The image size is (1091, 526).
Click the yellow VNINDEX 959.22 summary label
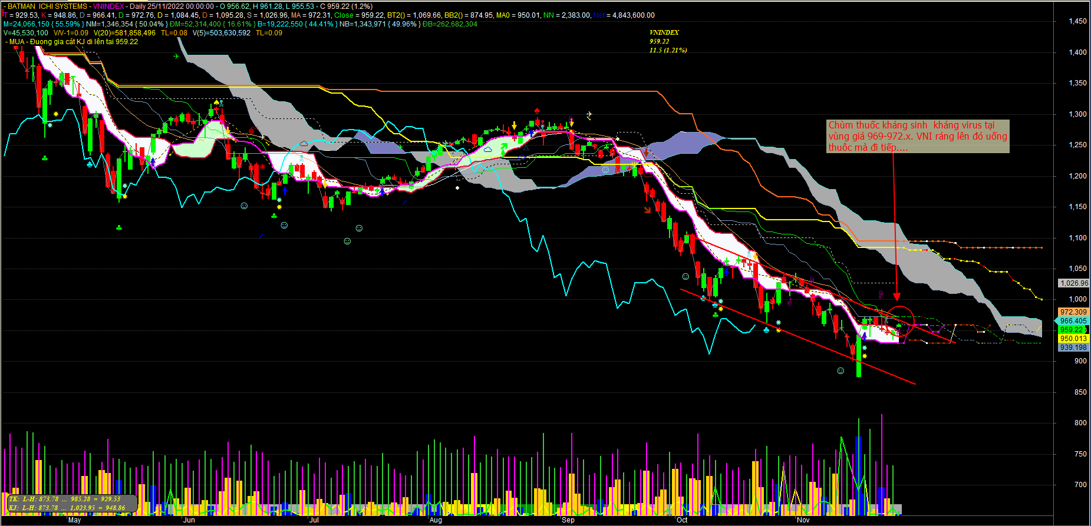tap(667, 41)
